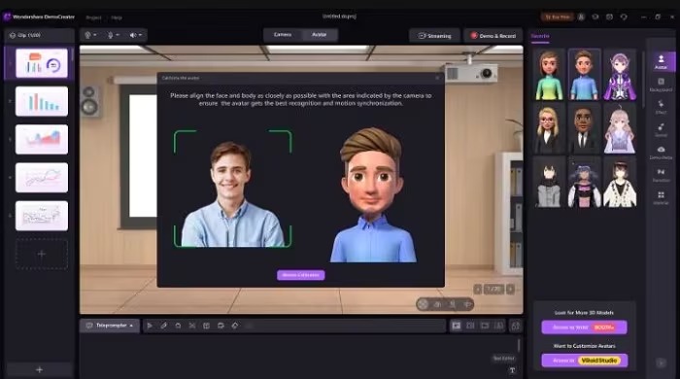
Task: Select the pink-haired anime avatar in lavender
Action: point(620,129)
